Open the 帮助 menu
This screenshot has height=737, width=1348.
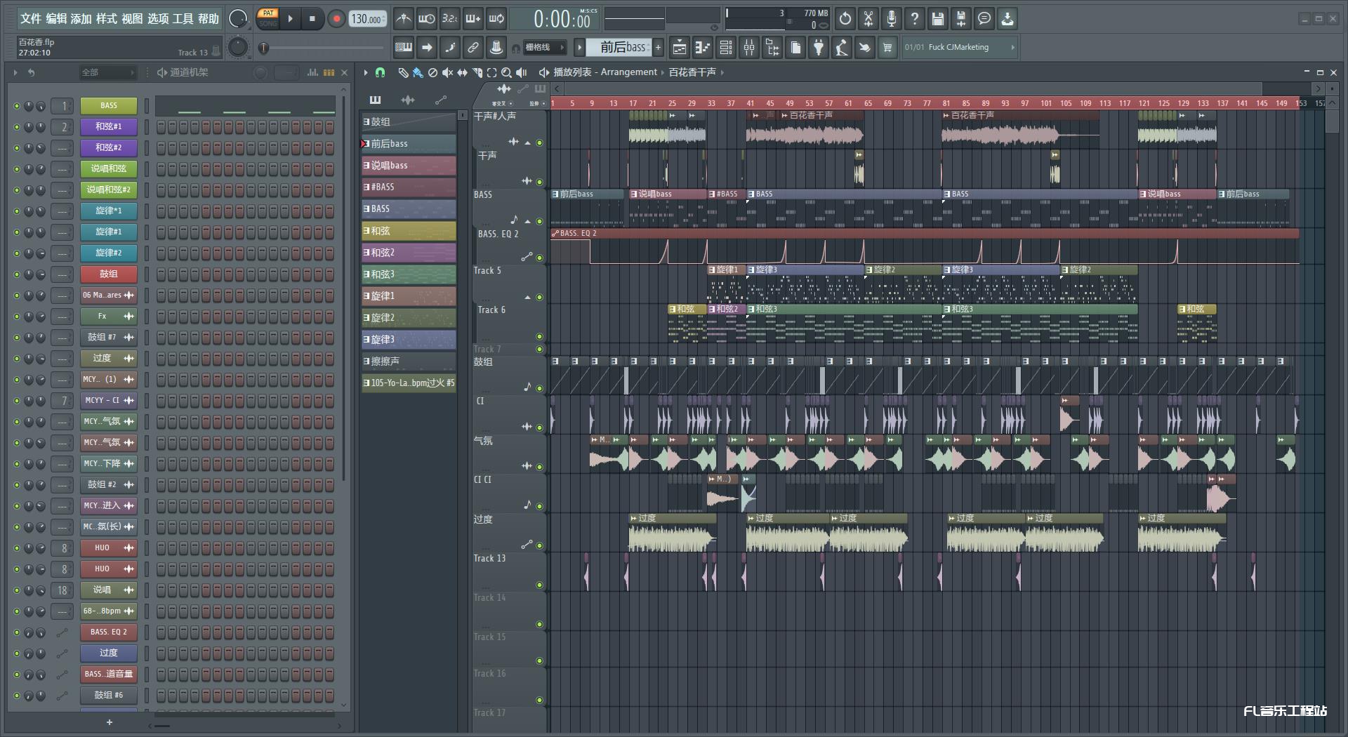(209, 19)
